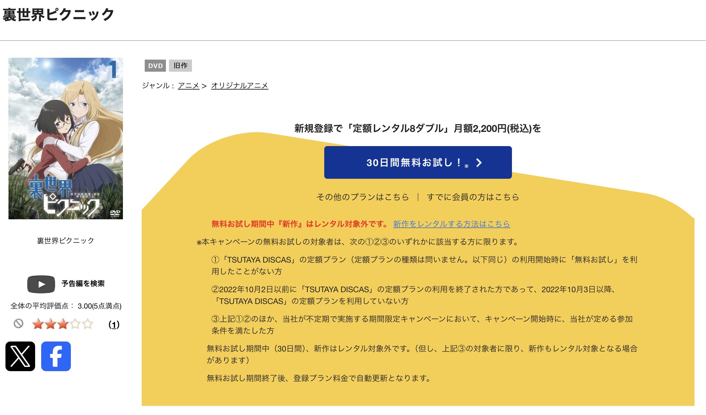Image resolution: width=706 pixels, height=415 pixels.
Task: Share the page on X (Twitter)
Action: pos(20,356)
